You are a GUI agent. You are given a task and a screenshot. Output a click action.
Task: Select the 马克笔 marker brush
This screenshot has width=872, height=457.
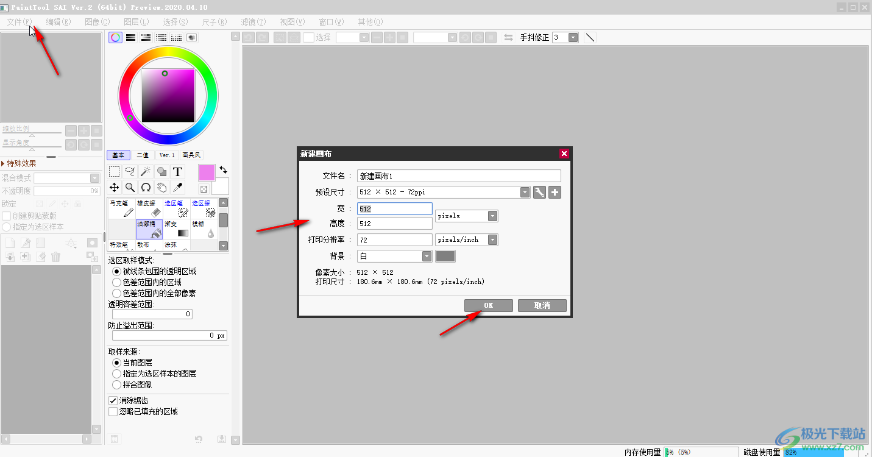point(122,208)
